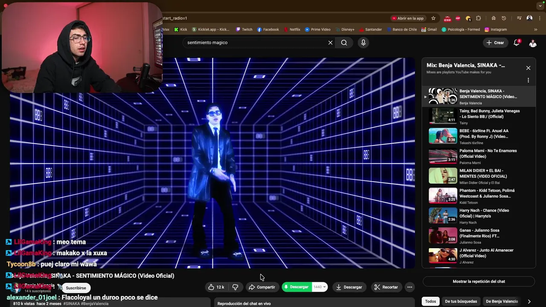Open the red 12:33 extension icon
Screen dimensions: 546x307
(x=447, y=19)
